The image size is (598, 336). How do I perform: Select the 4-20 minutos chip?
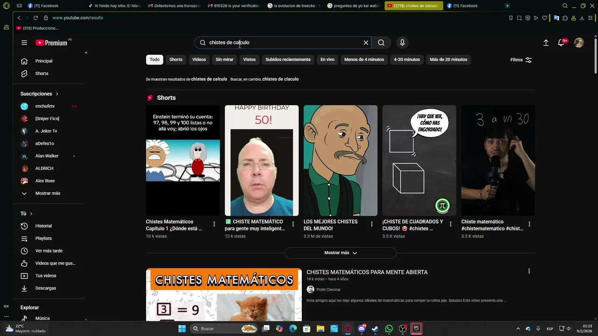click(x=407, y=60)
